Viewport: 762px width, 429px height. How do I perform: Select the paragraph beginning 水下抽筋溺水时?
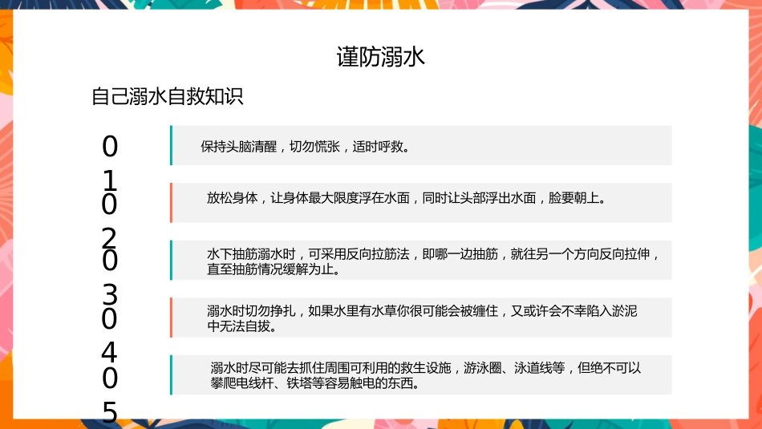tap(433, 261)
